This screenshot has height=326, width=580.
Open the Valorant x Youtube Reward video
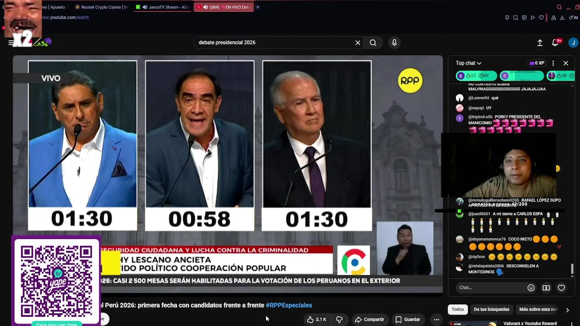[530, 324]
